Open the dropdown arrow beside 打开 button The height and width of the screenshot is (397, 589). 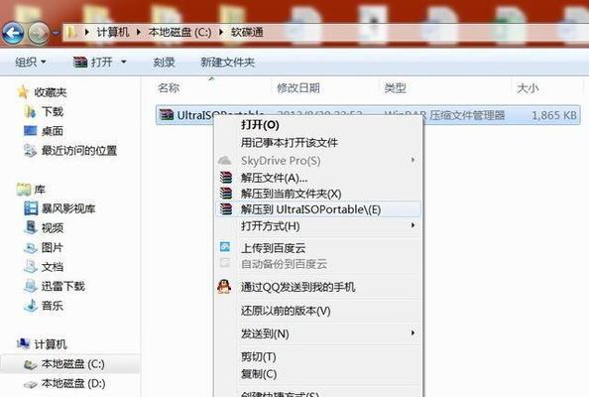[x=124, y=62]
